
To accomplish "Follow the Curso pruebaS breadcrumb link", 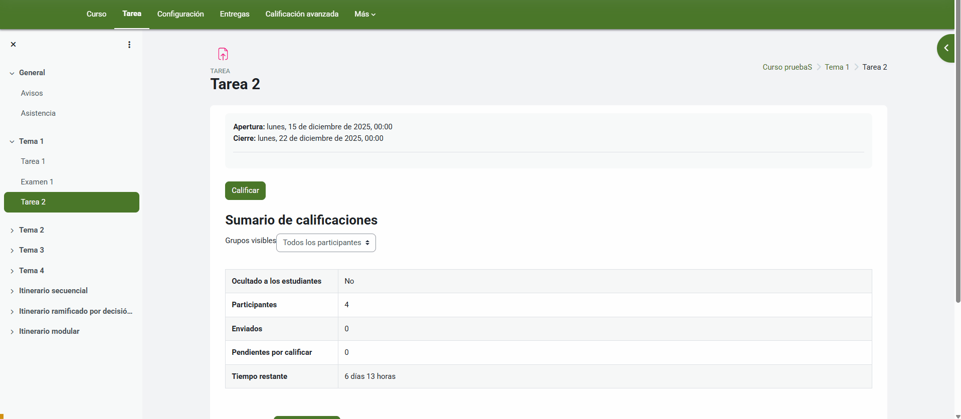I will point(787,67).
